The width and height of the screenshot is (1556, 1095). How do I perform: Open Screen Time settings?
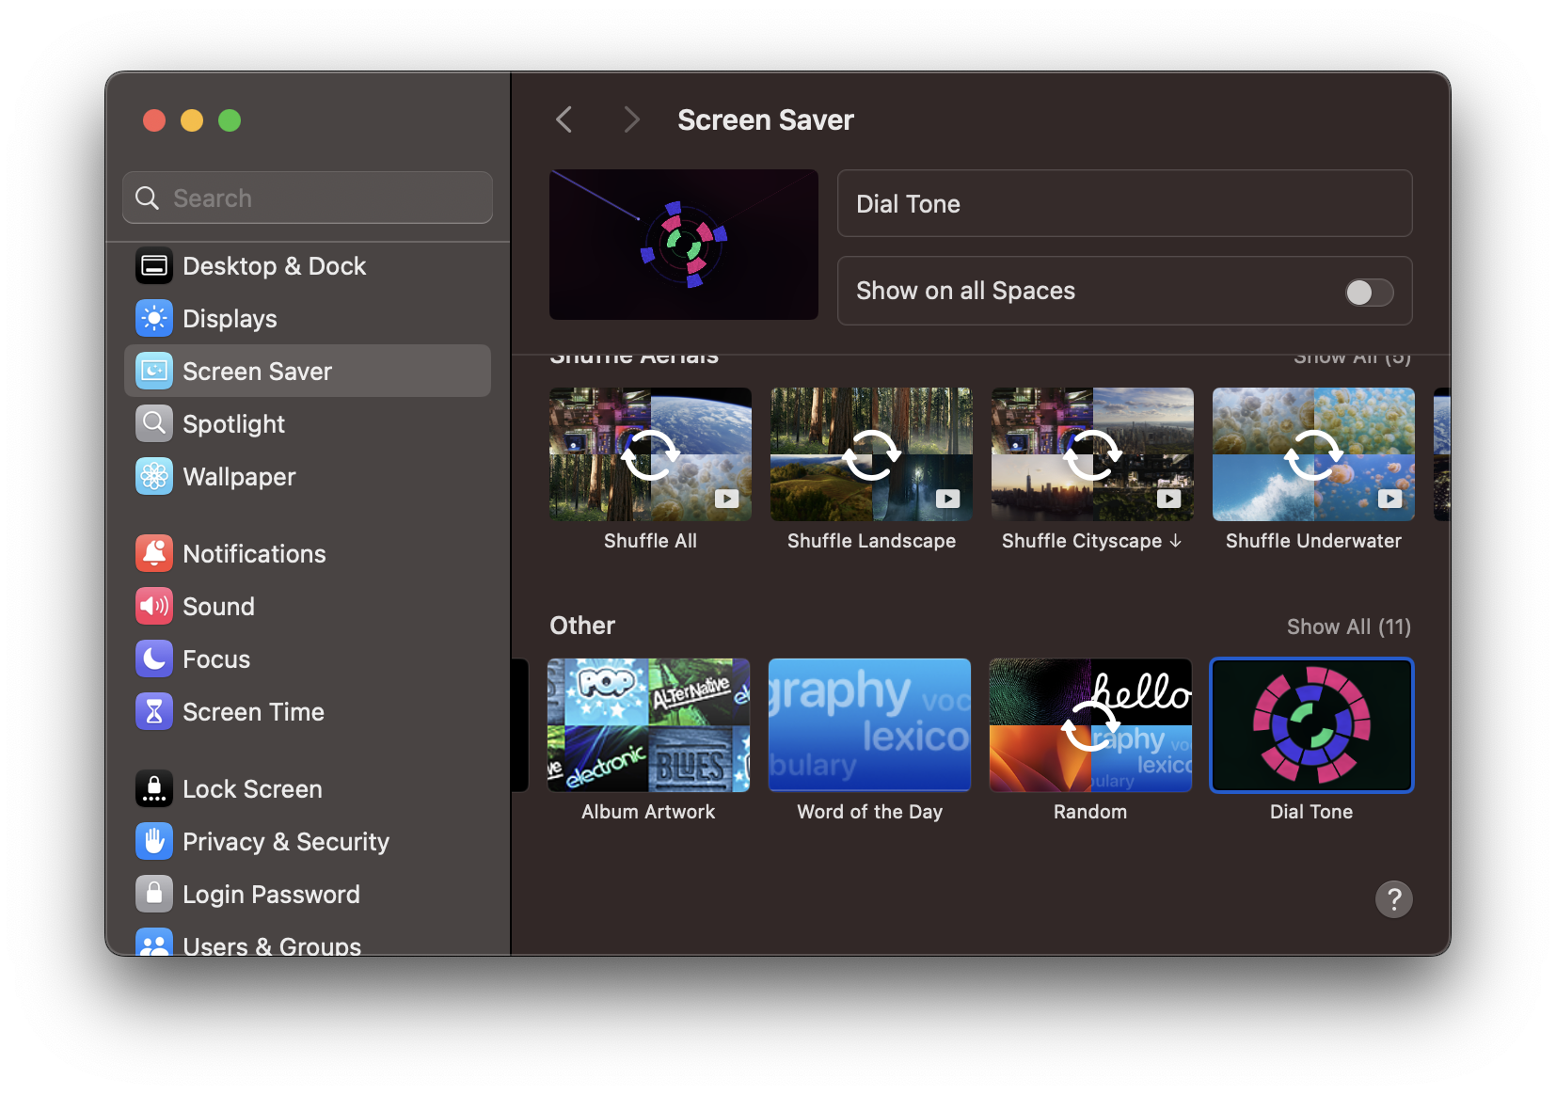252,711
